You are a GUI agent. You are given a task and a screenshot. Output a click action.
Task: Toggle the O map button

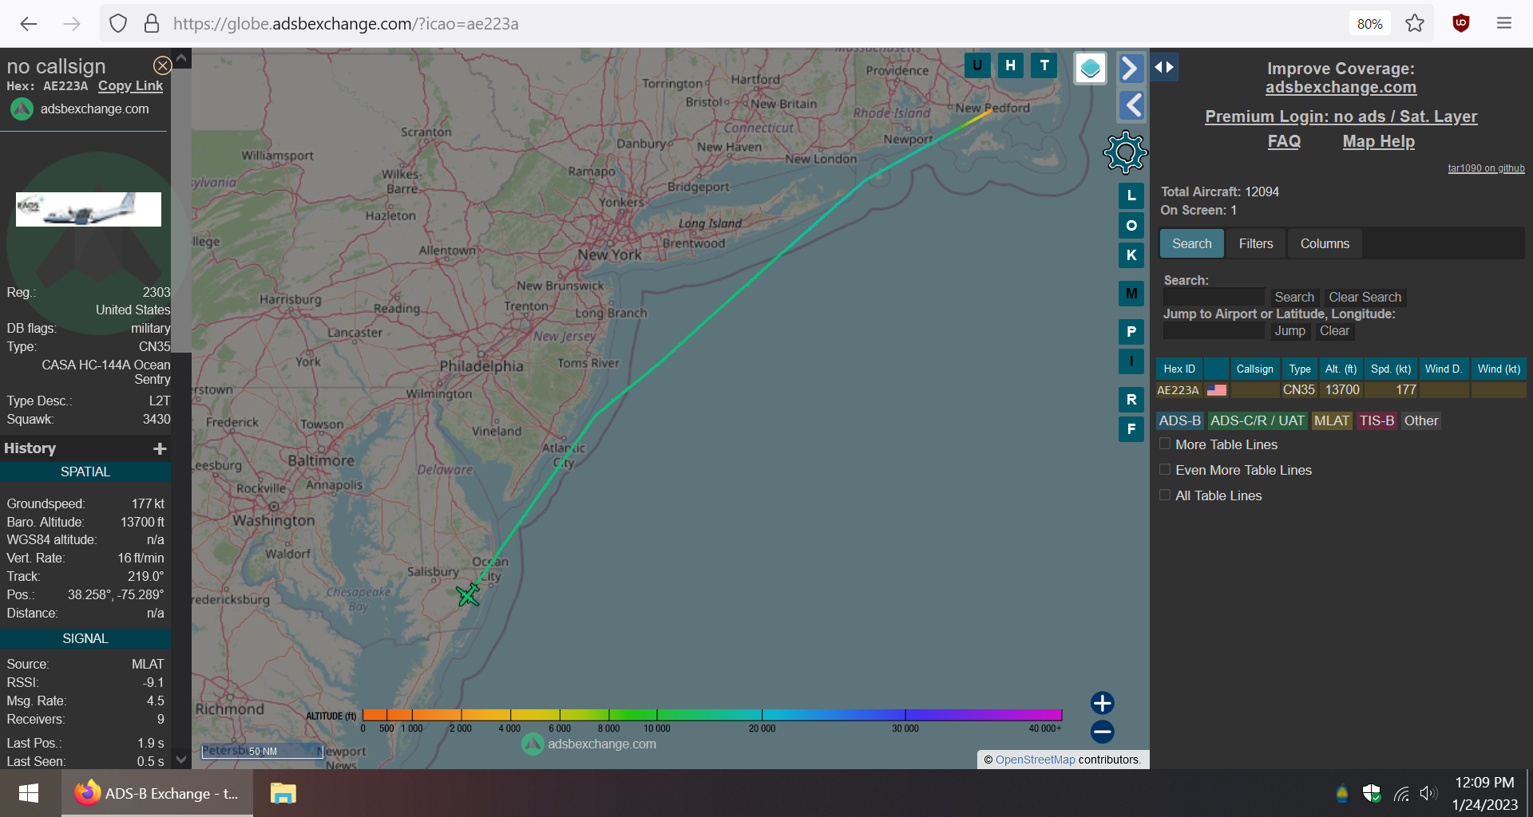click(x=1131, y=226)
